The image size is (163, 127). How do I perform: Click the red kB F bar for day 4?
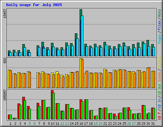coord(23,108)
